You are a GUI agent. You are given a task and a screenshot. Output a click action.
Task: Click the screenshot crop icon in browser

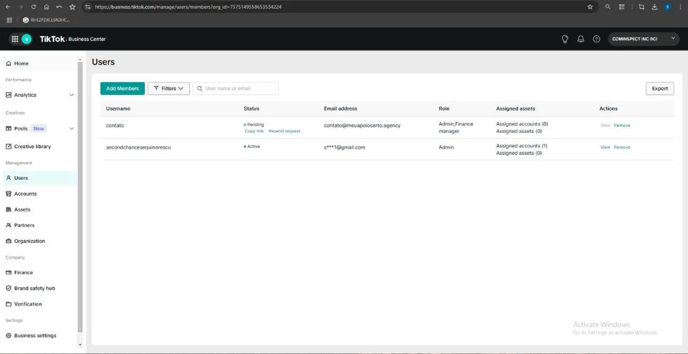(x=641, y=7)
